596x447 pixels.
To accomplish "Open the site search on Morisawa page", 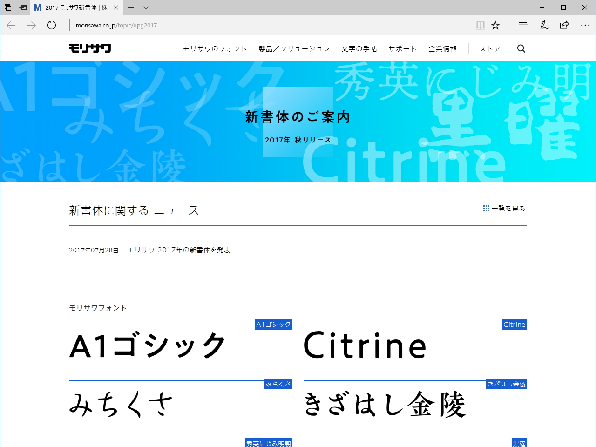I will coord(521,48).
